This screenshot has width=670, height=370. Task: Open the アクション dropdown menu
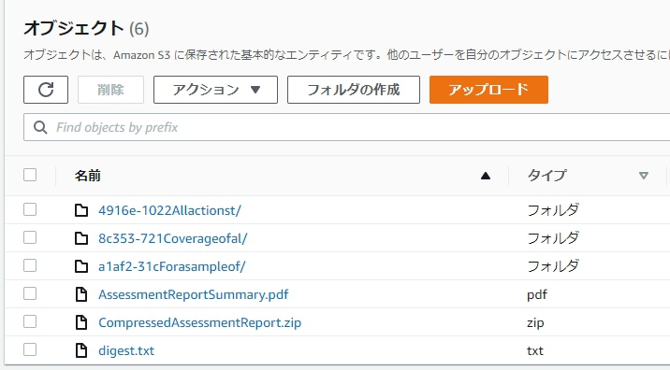(x=215, y=90)
